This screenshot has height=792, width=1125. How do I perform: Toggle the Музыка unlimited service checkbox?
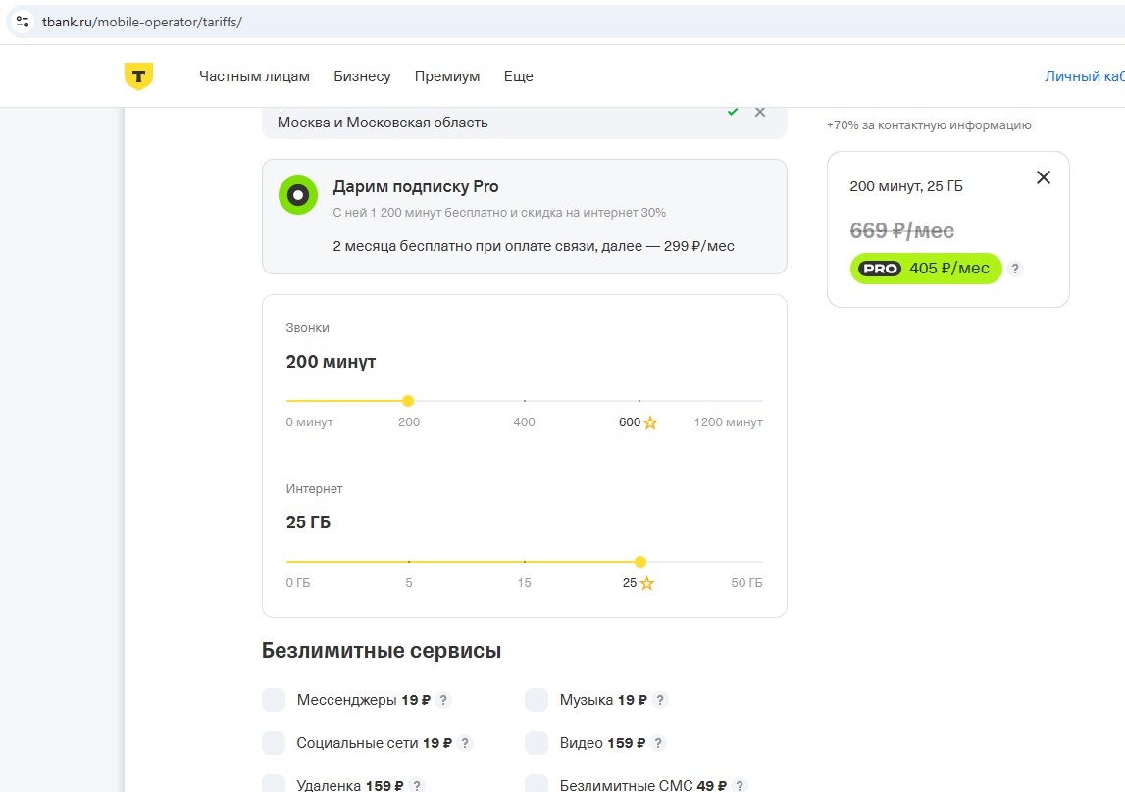537,700
